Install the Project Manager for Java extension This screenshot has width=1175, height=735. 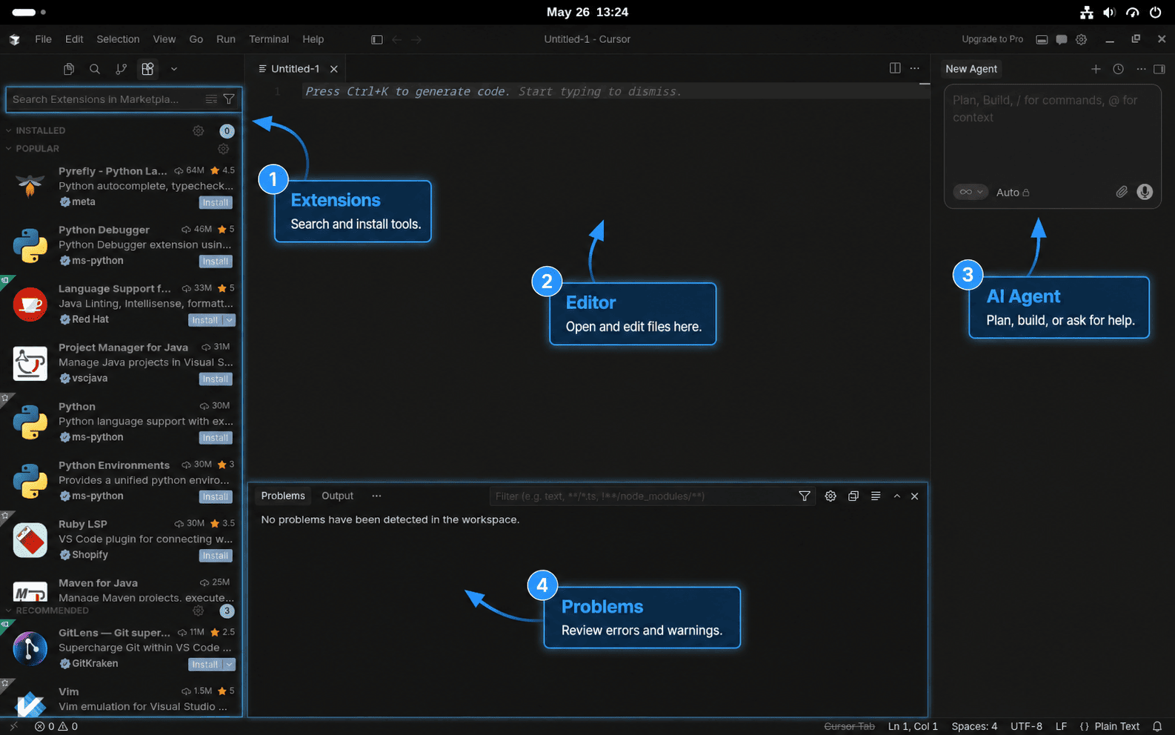pos(216,379)
